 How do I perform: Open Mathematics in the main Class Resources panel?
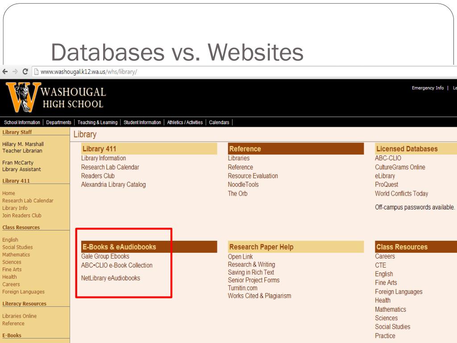390,310
